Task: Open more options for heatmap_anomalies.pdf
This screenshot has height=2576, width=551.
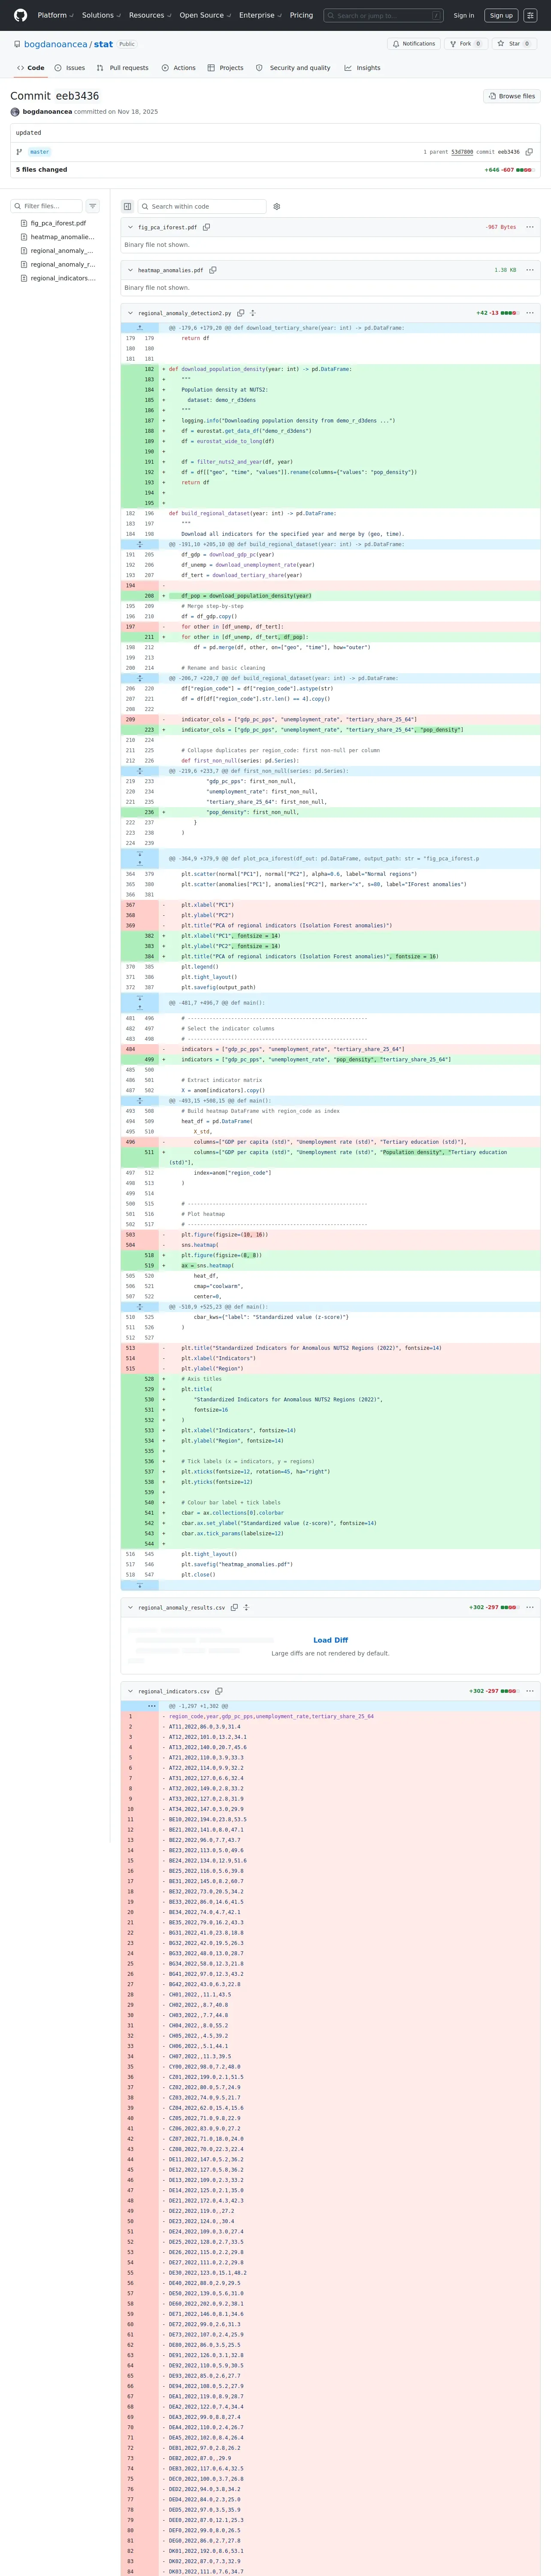Action: [x=530, y=270]
